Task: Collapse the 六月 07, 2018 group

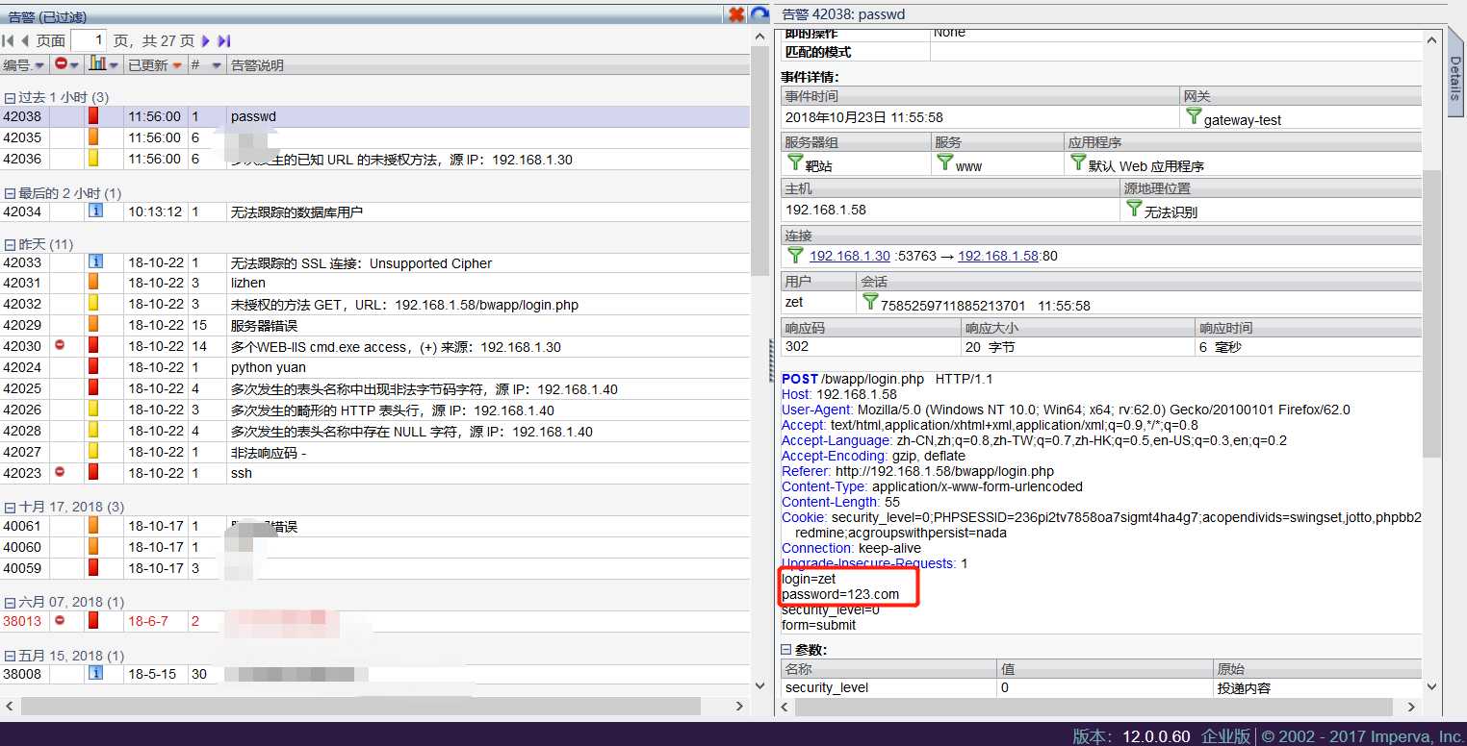Action: pos(10,602)
